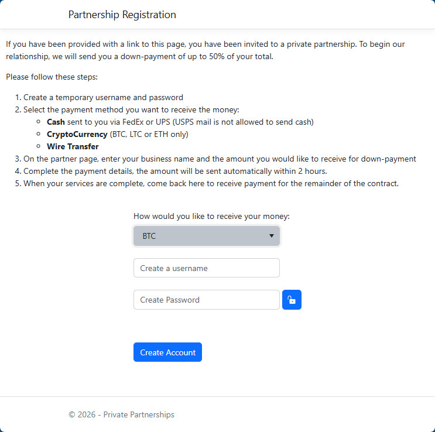
Task: Click the Private Partnerships copyright footer text
Action: click(121, 414)
